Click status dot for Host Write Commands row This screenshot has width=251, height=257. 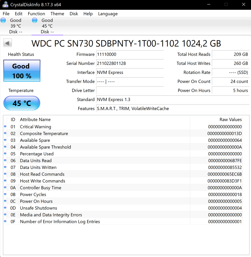point(5,181)
